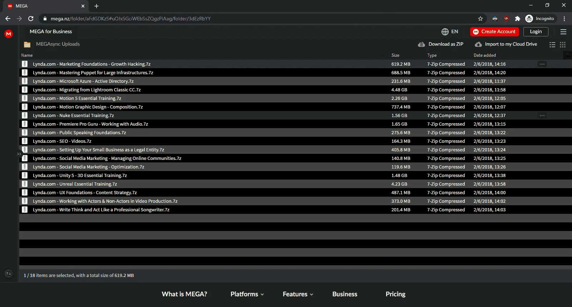Image resolution: width=572 pixels, height=307 pixels.
Task: Expand the Platforms footer menu
Action: [247, 294]
